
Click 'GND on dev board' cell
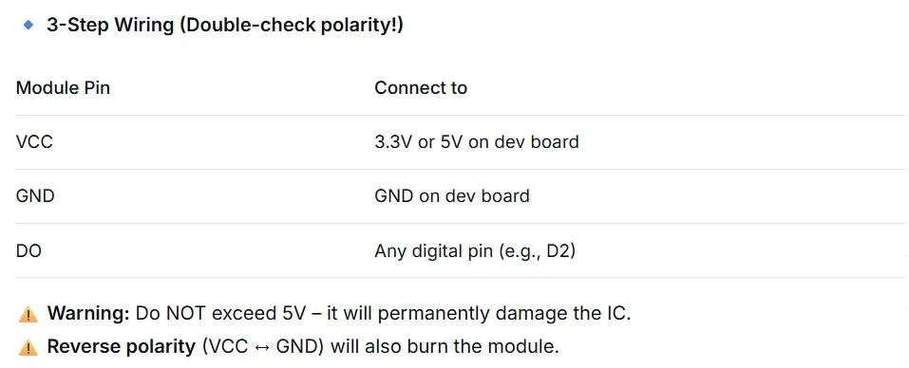452,195
